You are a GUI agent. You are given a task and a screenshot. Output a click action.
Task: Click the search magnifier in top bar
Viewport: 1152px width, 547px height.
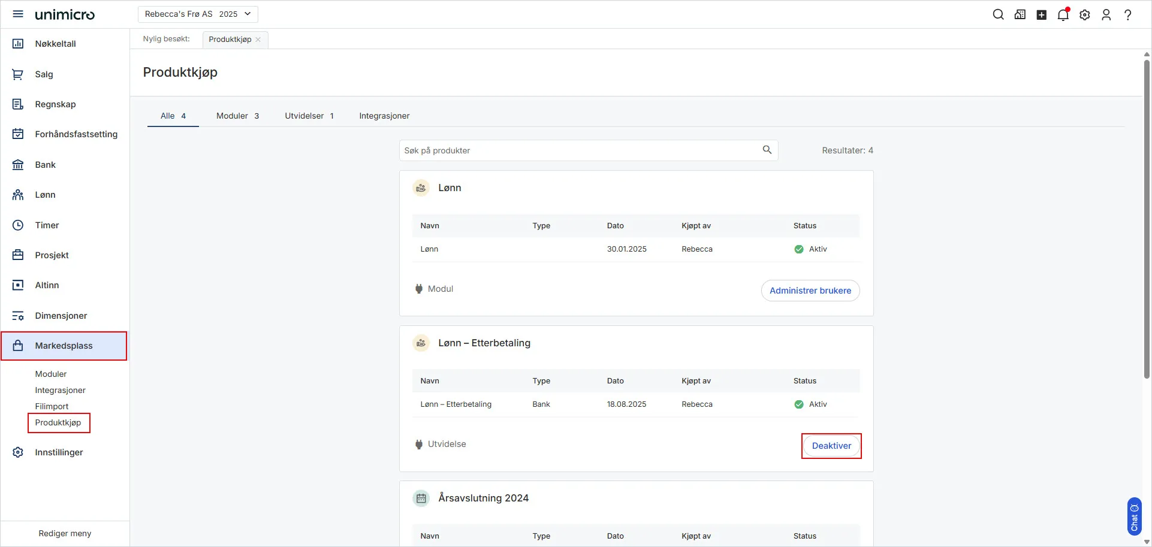click(998, 14)
